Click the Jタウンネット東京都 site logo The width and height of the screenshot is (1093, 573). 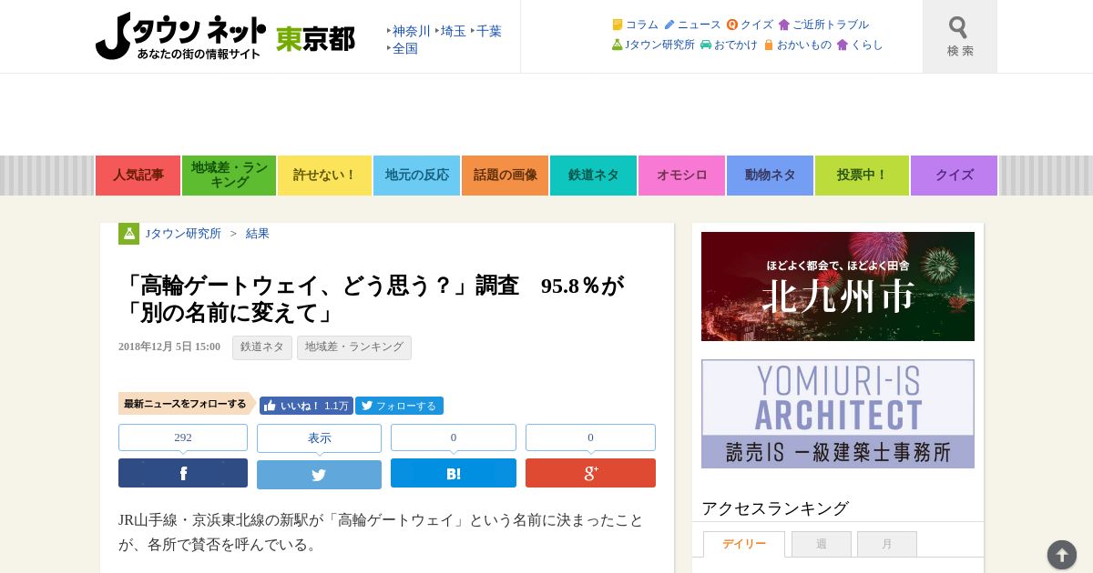(225, 36)
